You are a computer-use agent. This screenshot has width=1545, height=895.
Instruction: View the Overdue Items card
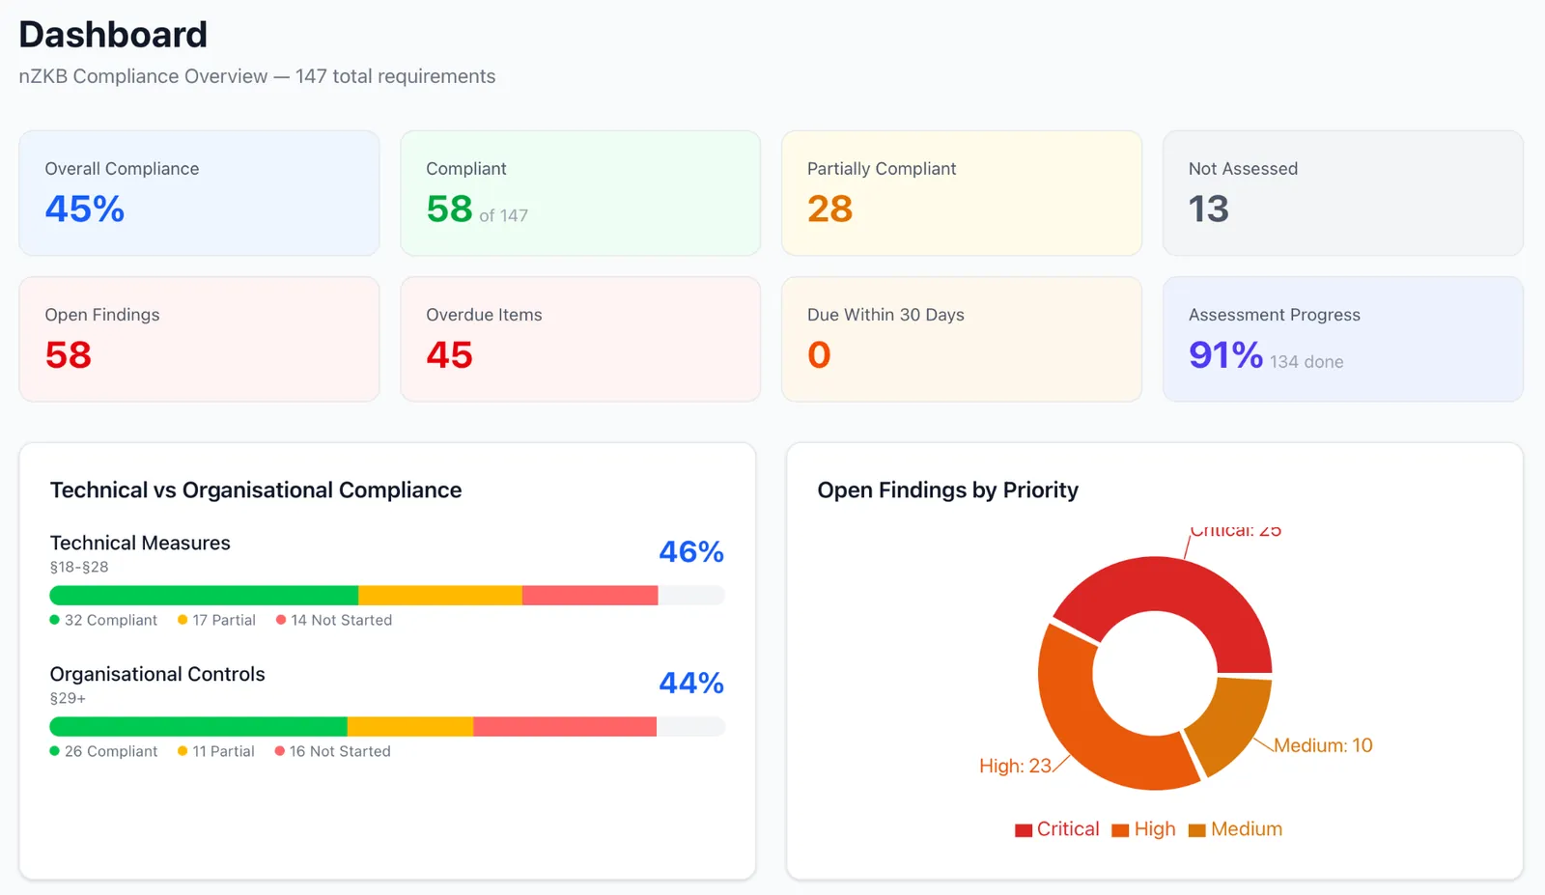click(580, 339)
